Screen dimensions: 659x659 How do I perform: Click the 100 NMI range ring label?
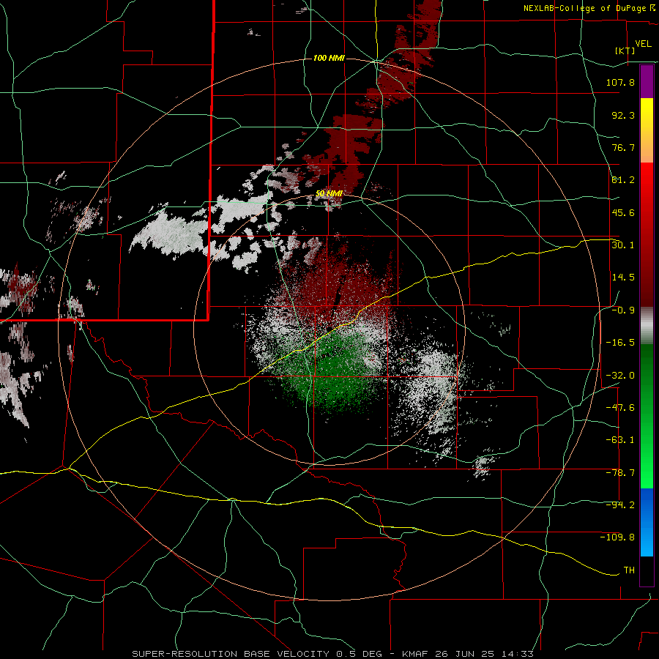point(329,58)
